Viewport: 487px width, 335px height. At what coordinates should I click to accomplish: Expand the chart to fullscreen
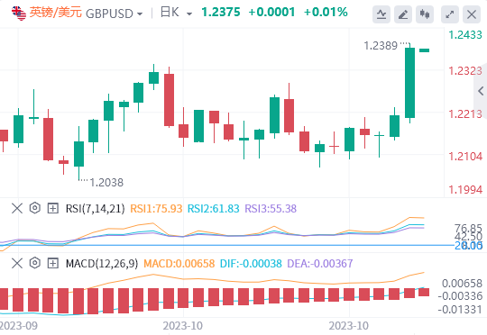pyautogui.click(x=450, y=14)
